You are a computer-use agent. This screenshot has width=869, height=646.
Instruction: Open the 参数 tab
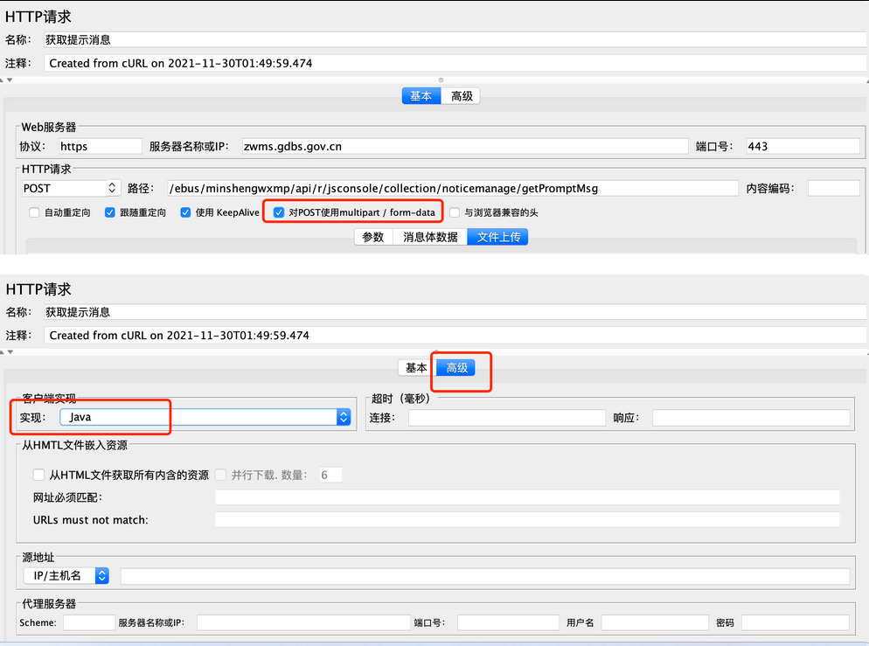click(x=373, y=237)
